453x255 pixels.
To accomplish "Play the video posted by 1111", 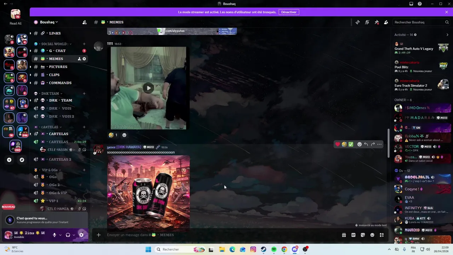I will pos(149,88).
